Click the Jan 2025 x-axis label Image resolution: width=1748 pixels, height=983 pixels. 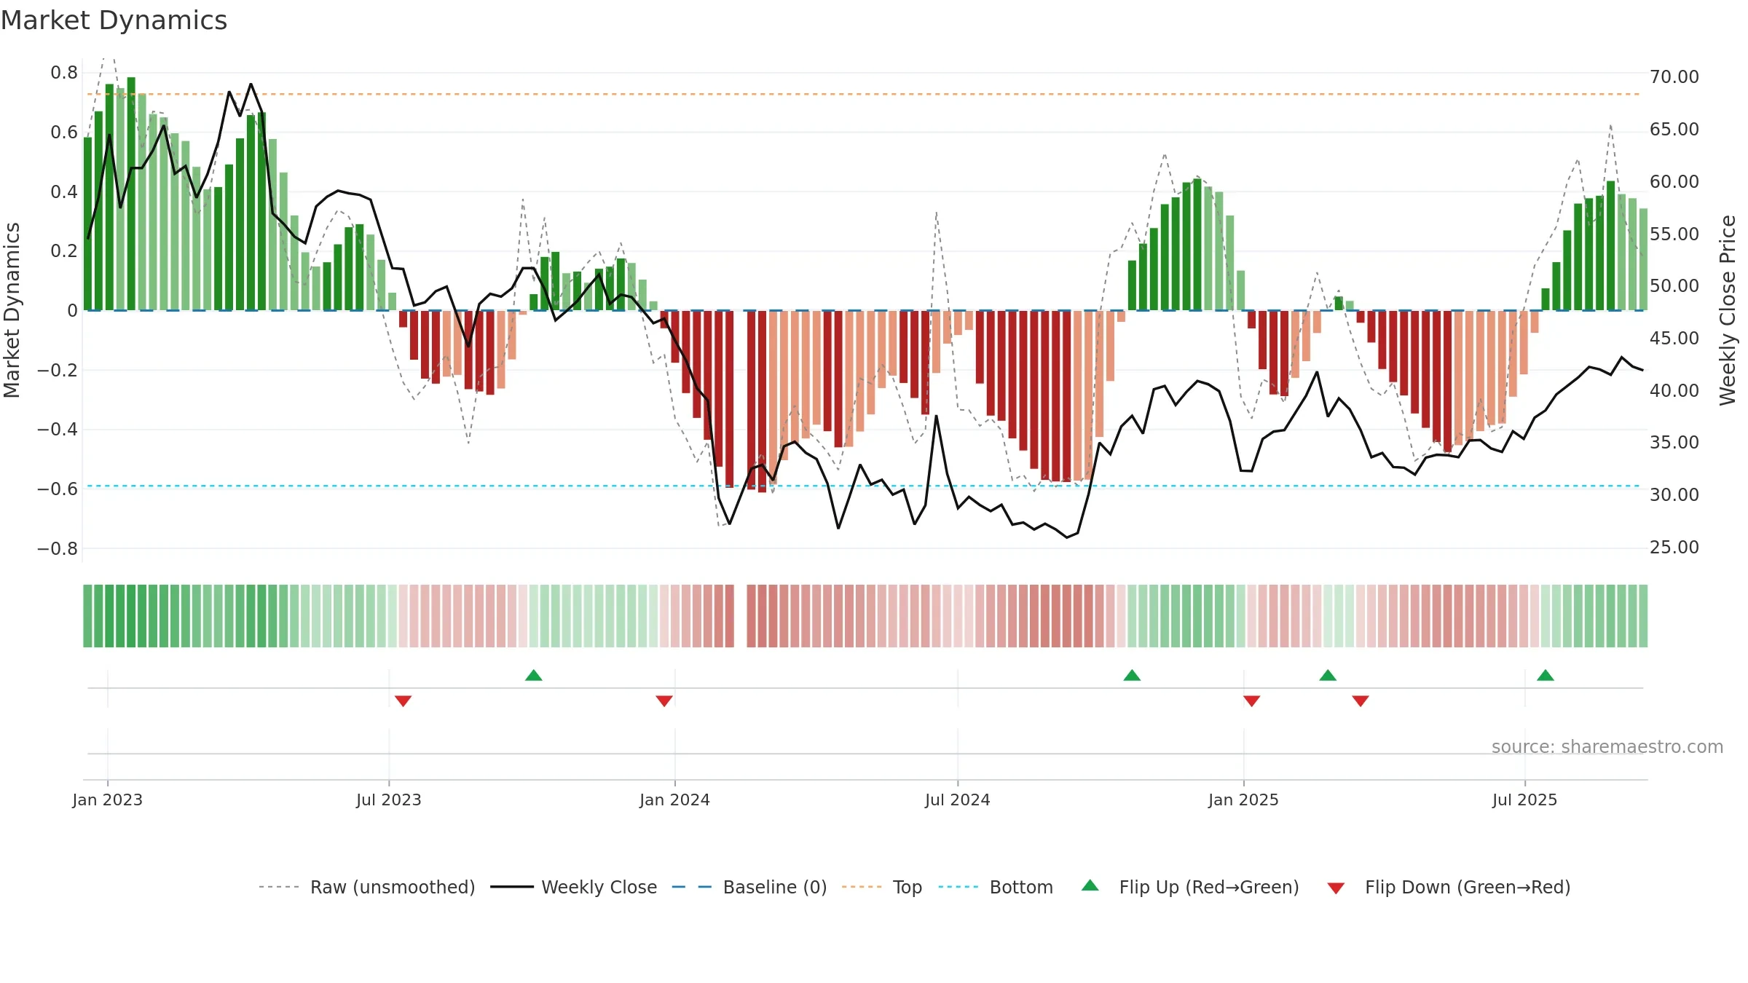pyautogui.click(x=1244, y=800)
